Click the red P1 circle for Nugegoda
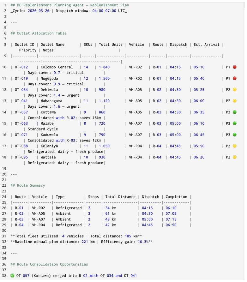Viewport: 247px width, 282px height. coord(235,78)
